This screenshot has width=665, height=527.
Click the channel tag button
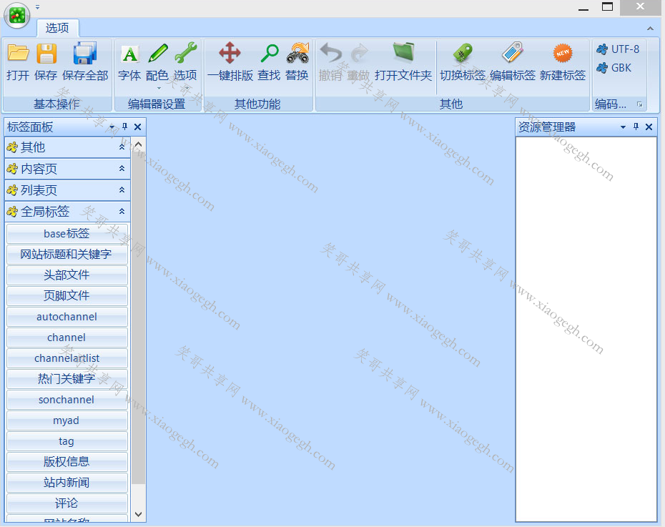(67, 337)
